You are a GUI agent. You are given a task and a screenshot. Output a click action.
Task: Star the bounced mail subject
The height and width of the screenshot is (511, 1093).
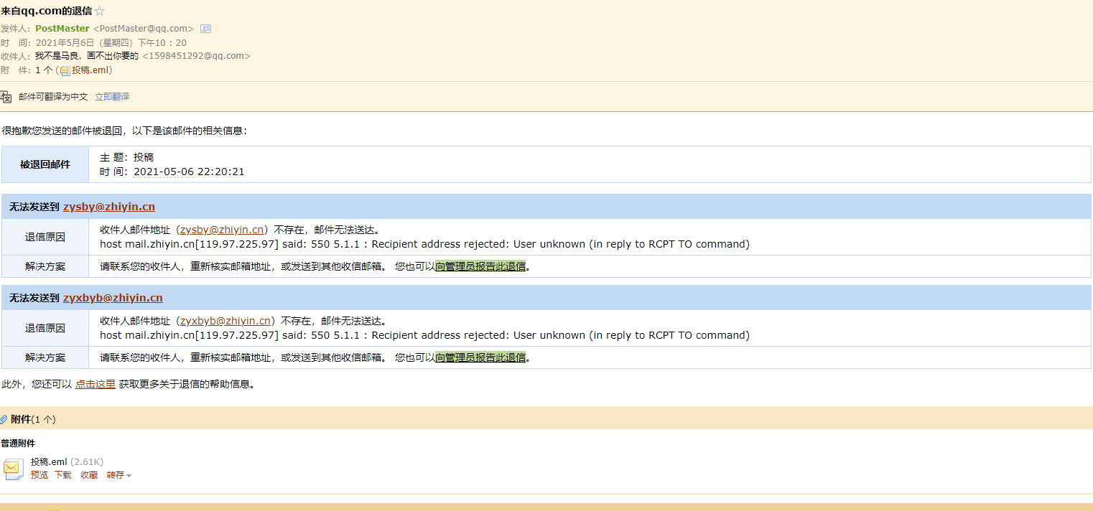[x=100, y=11]
